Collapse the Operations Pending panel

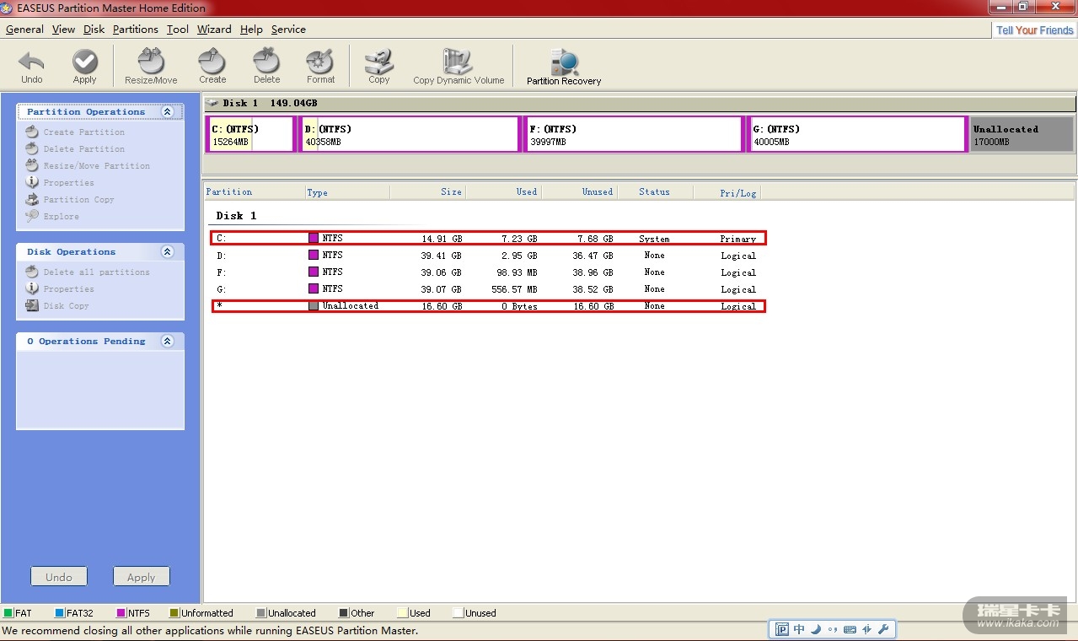click(167, 342)
